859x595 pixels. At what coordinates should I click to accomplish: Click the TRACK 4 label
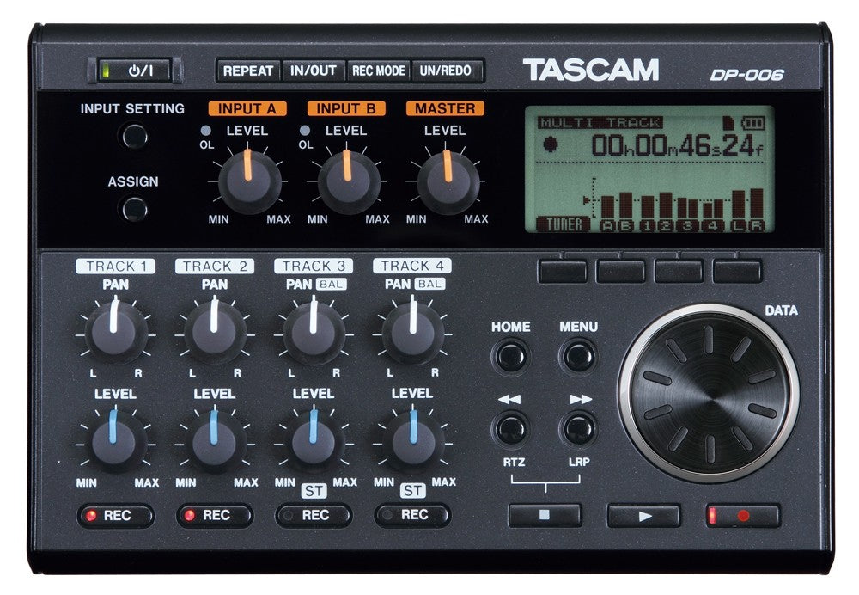(412, 266)
